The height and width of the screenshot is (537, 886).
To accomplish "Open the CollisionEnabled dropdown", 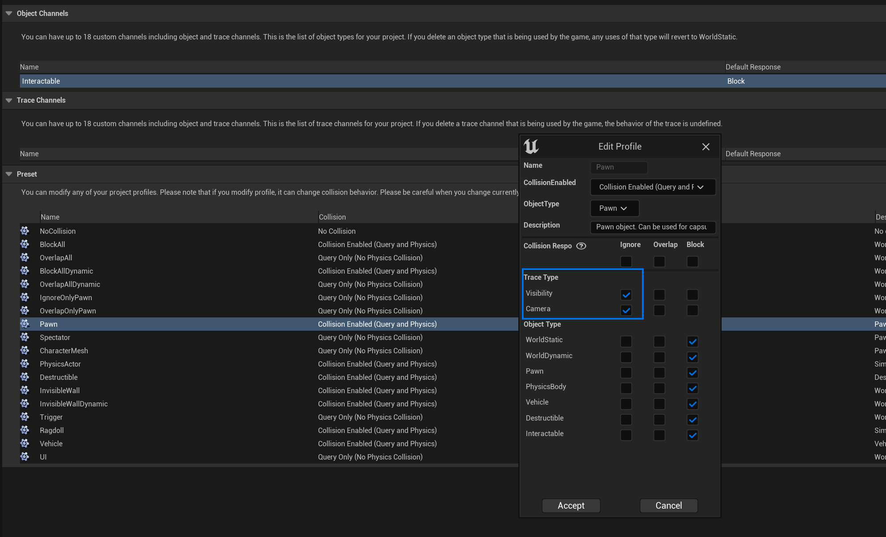I will point(653,187).
